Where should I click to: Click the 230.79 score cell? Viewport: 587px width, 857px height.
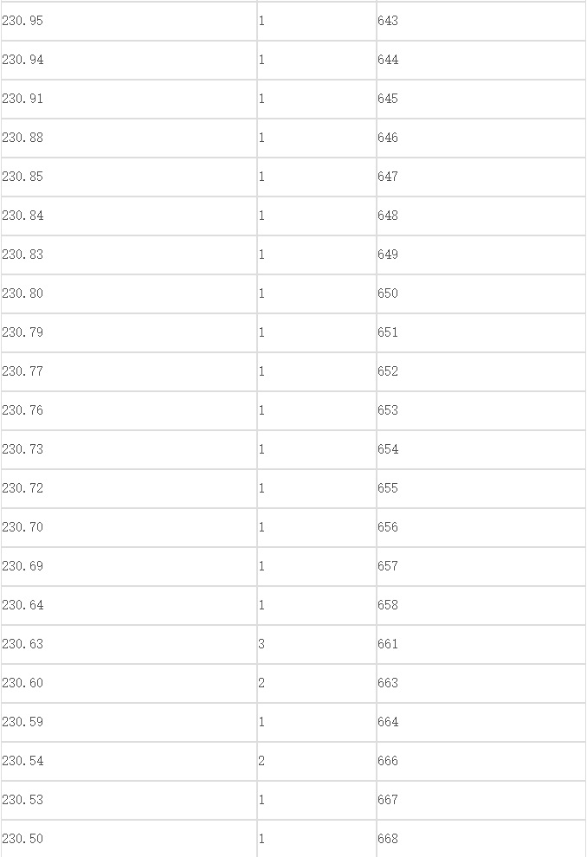pyautogui.click(x=129, y=333)
